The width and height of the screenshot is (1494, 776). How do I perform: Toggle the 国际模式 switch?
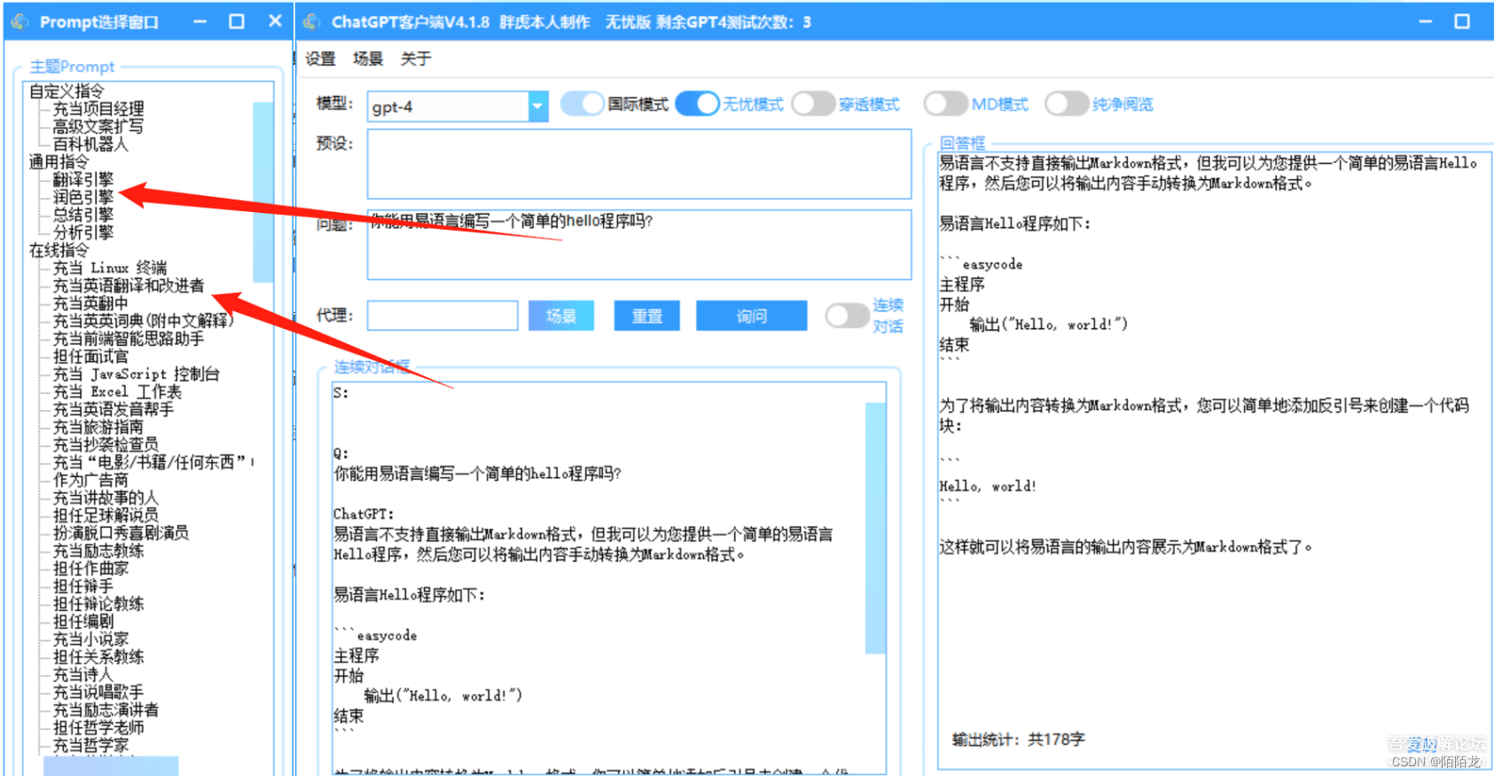coord(583,104)
